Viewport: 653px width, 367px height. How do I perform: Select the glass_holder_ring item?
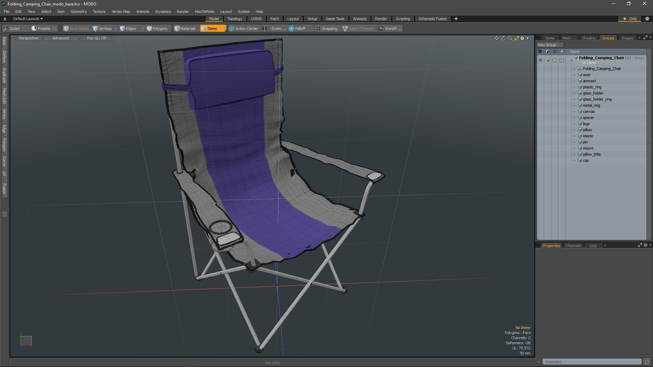click(x=597, y=99)
